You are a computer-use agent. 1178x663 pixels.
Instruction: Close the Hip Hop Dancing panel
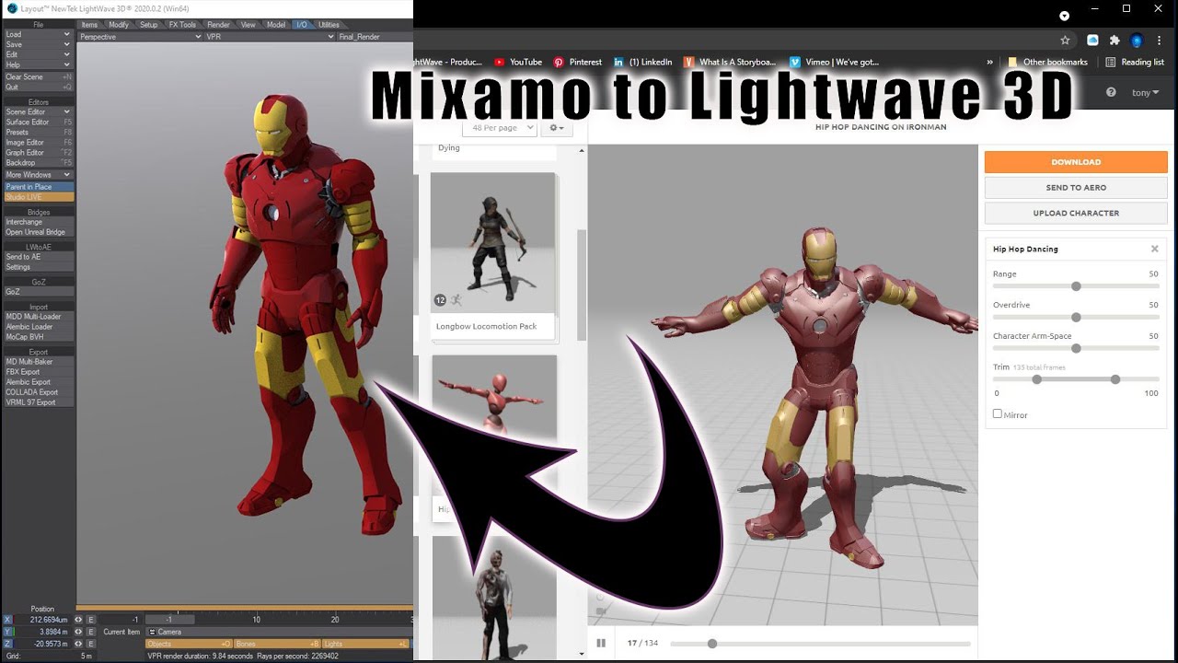[1154, 249]
